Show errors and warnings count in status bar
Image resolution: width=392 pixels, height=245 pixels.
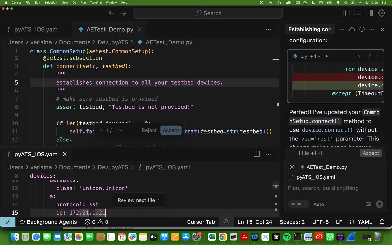96,222
